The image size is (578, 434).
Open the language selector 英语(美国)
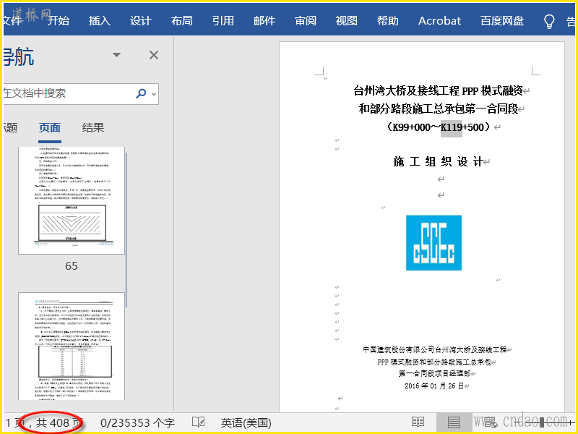[x=246, y=422]
